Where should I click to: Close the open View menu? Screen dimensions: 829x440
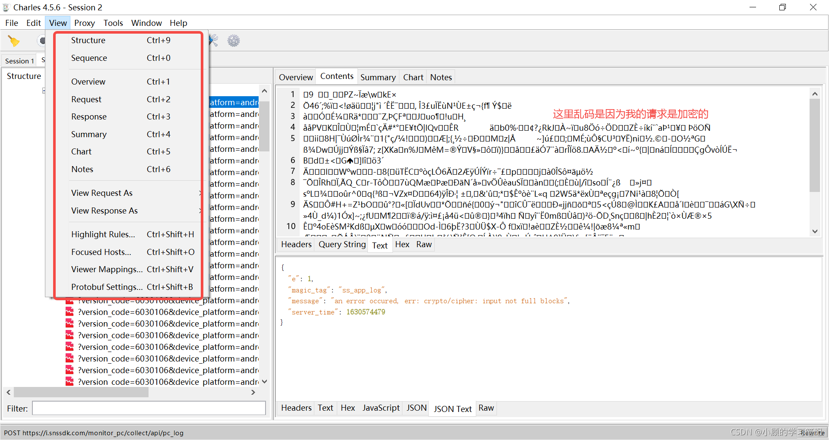pyautogui.click(x=58, y=23)
